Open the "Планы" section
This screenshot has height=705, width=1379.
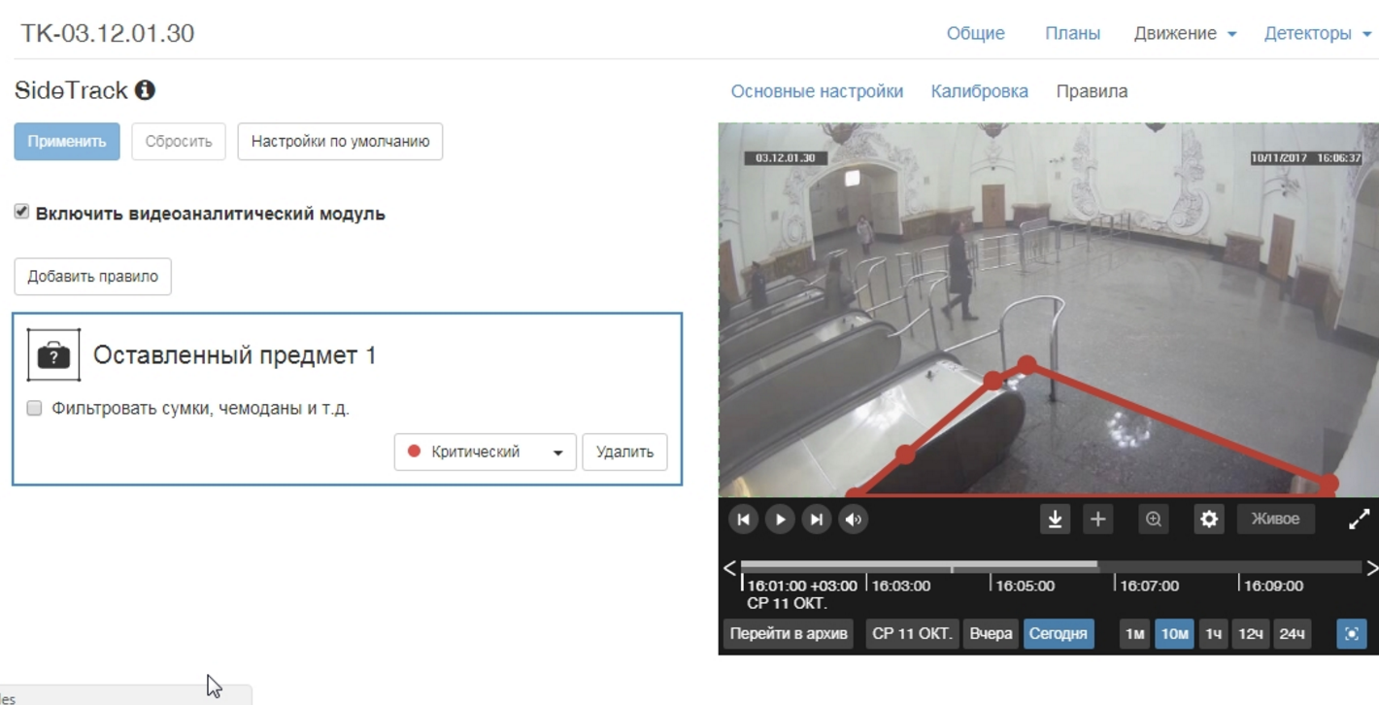(1072, 33)
